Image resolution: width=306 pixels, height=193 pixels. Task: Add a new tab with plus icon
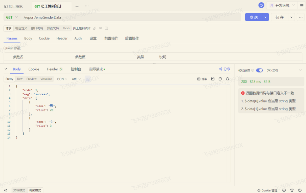pos(77,6)
